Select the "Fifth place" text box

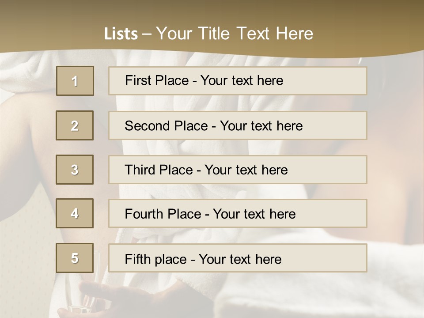pyautogui.click(x=238, y=258)
